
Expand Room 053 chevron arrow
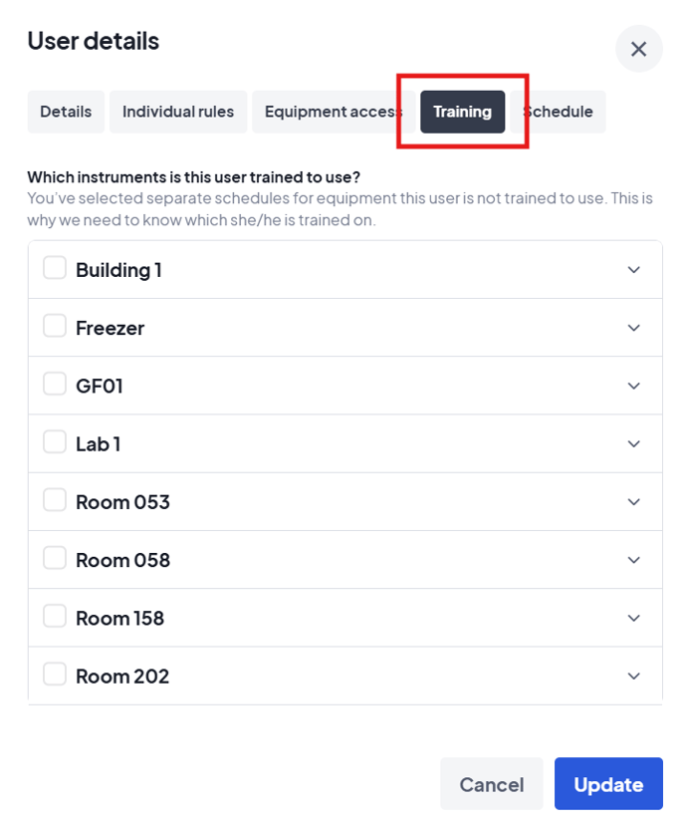(x=634, y=501)
